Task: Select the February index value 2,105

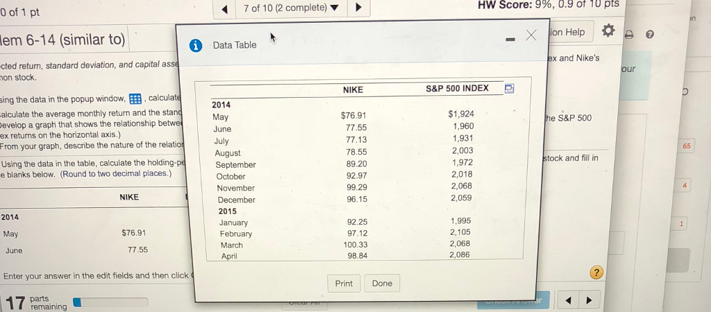Action: (460, 232)
